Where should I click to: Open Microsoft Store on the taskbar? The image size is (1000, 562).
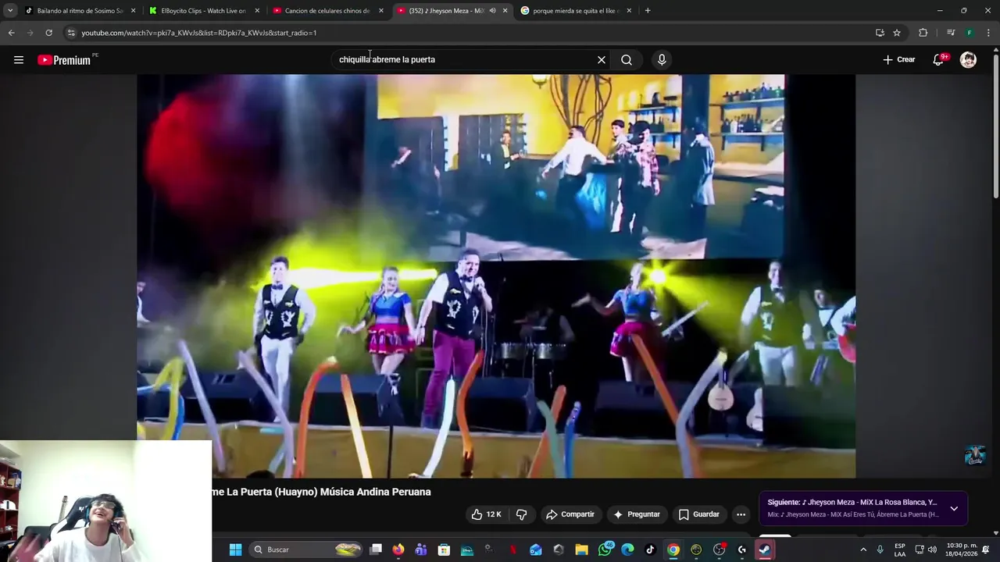444,550
